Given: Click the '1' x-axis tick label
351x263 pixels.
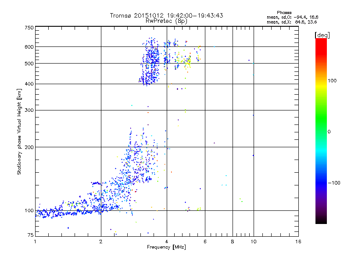Looking at the screenshot, I should tap(35, 242).
